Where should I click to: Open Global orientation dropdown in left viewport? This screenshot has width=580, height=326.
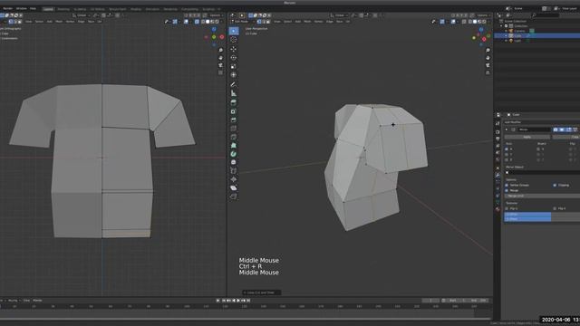pyautogui.click(x=81, y=15)
